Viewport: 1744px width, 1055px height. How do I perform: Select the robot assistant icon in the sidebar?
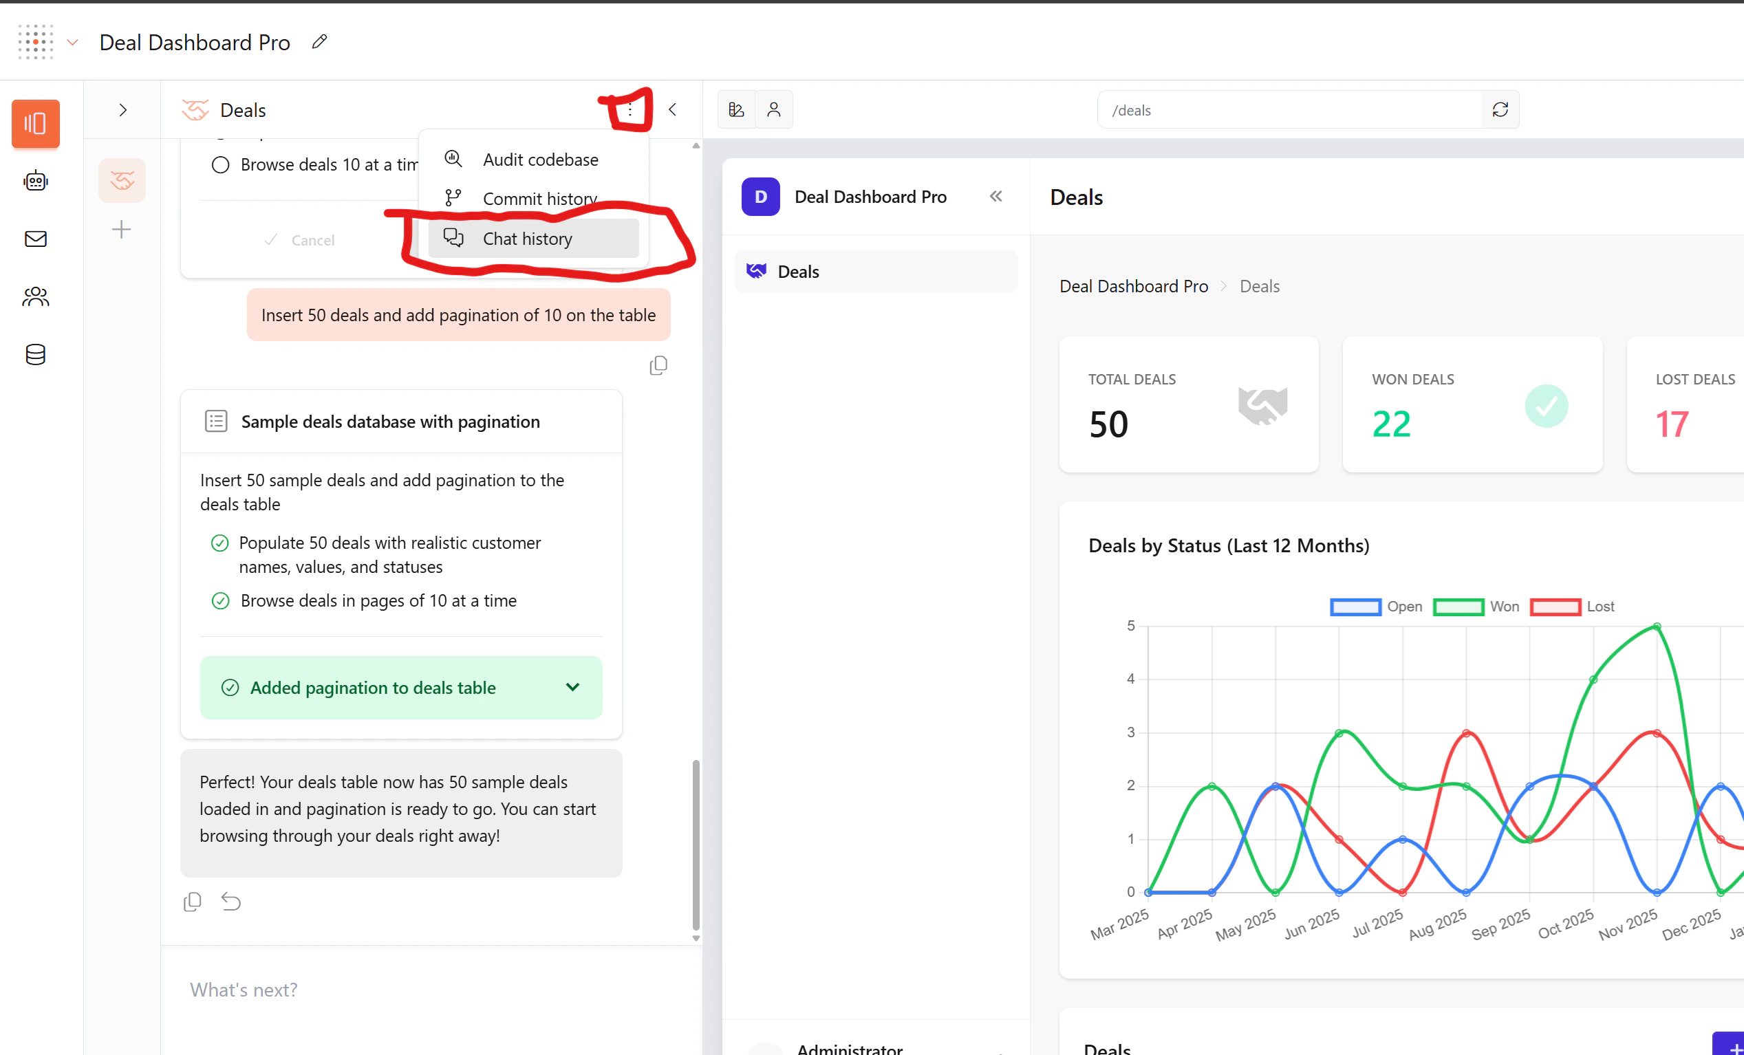click(x=34, y=180)
